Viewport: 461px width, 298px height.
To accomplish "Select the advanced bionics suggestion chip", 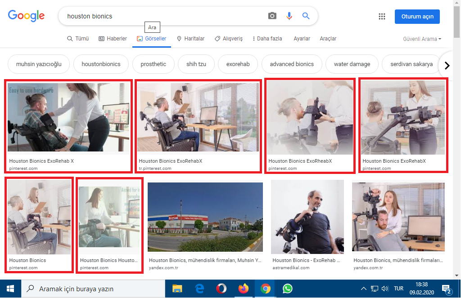I will tap(292, 64).
